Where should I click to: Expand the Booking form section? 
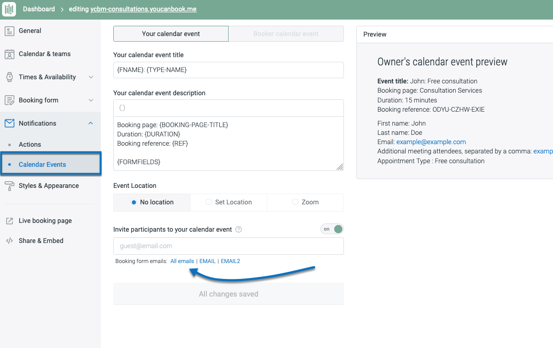coord(91,100)
